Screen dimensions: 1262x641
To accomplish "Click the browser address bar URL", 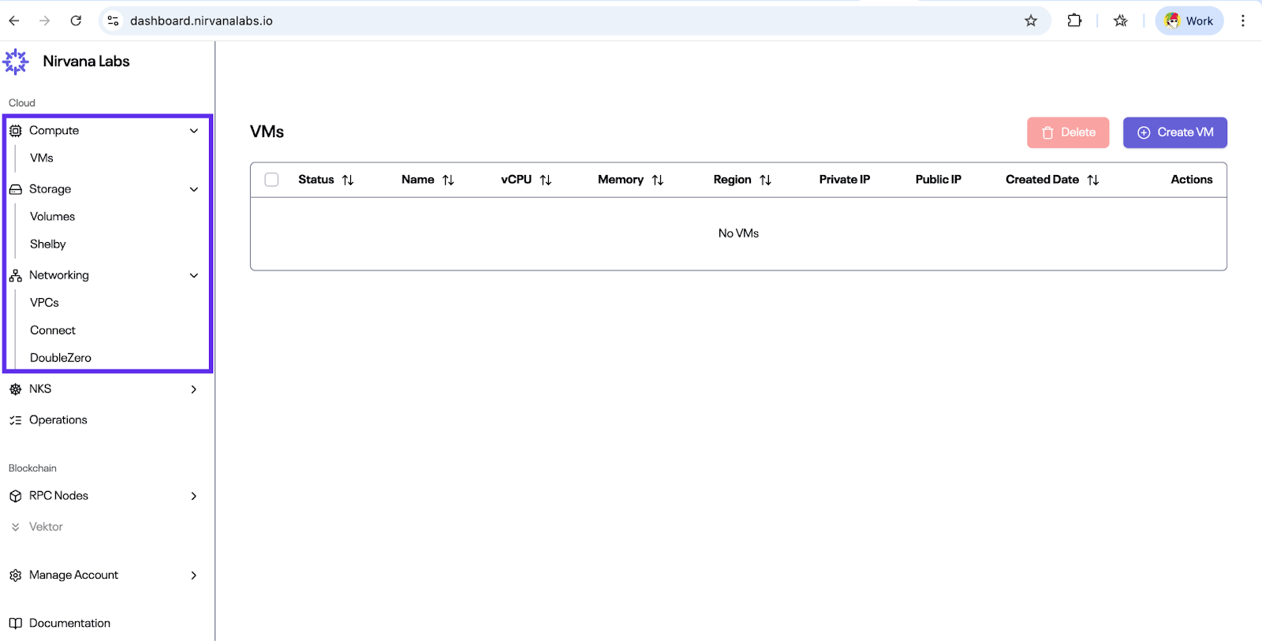I will point(201,21).
